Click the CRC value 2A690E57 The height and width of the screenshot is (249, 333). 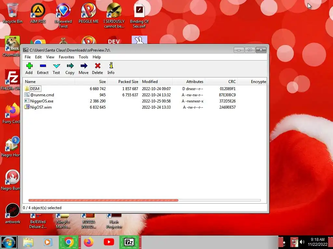[227, 107]
